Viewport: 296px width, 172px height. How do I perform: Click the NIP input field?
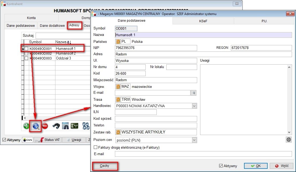(x=156, y=48)
